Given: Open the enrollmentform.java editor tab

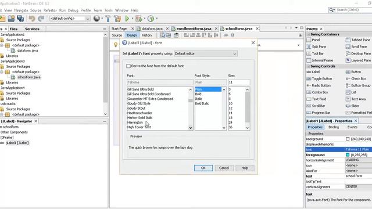Looking at the screenshot, I should pyautogui.click(x=194, y=28).
